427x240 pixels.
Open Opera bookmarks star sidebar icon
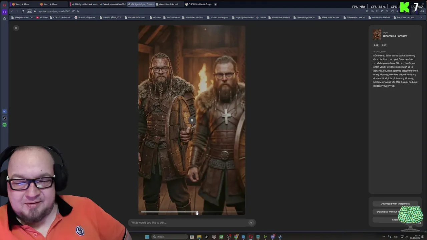click(4, 19)
